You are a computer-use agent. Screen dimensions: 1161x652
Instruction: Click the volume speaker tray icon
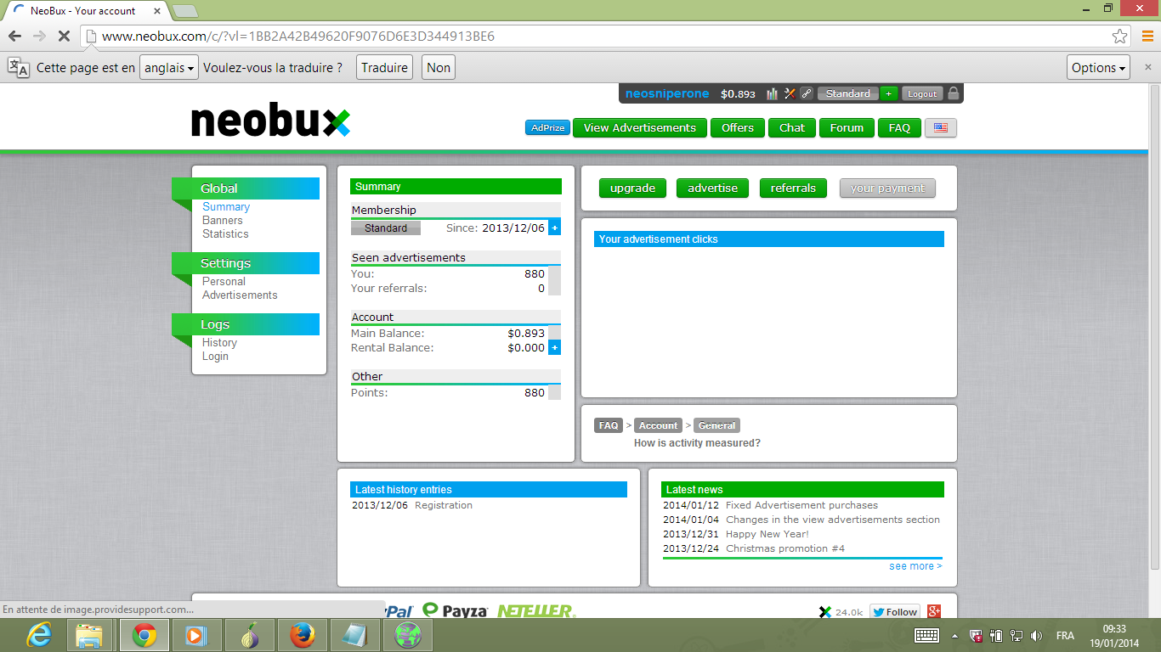1036,635
